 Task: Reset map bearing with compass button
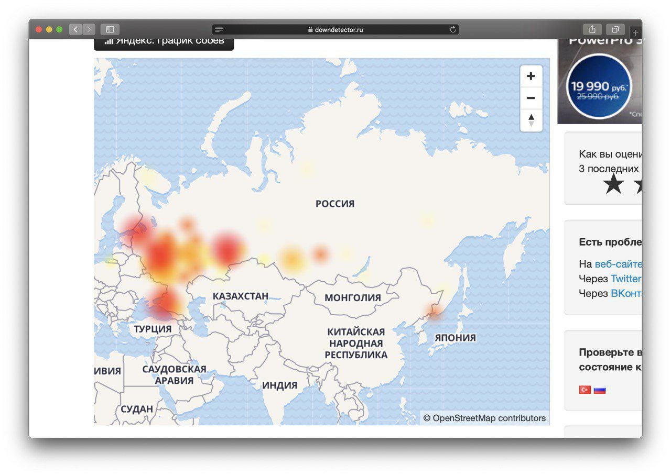531,120
